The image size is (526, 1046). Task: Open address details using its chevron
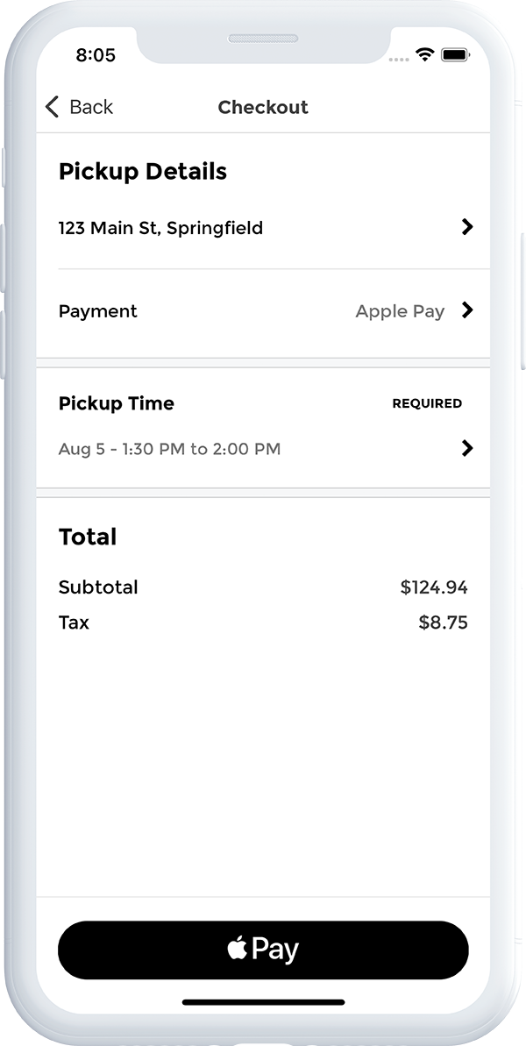click(x=467, y=227)
